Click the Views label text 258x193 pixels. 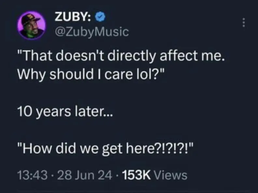170,175
